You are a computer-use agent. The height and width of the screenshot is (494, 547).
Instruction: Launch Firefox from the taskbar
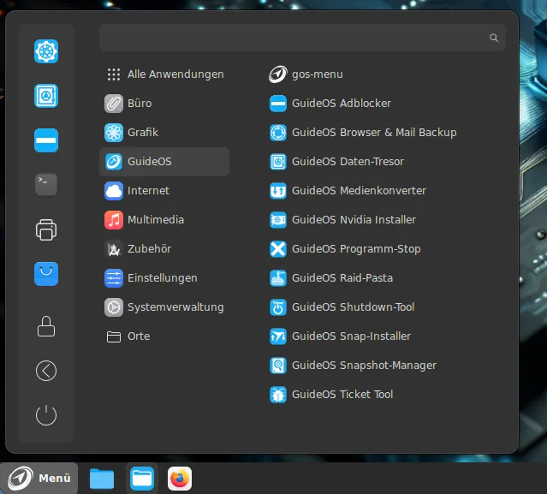(180, 479)
